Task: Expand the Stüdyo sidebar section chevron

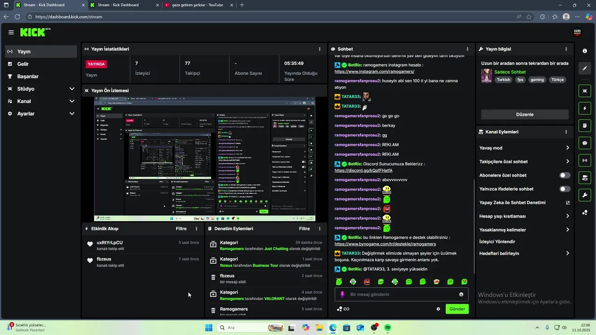Action: (72, 89)
